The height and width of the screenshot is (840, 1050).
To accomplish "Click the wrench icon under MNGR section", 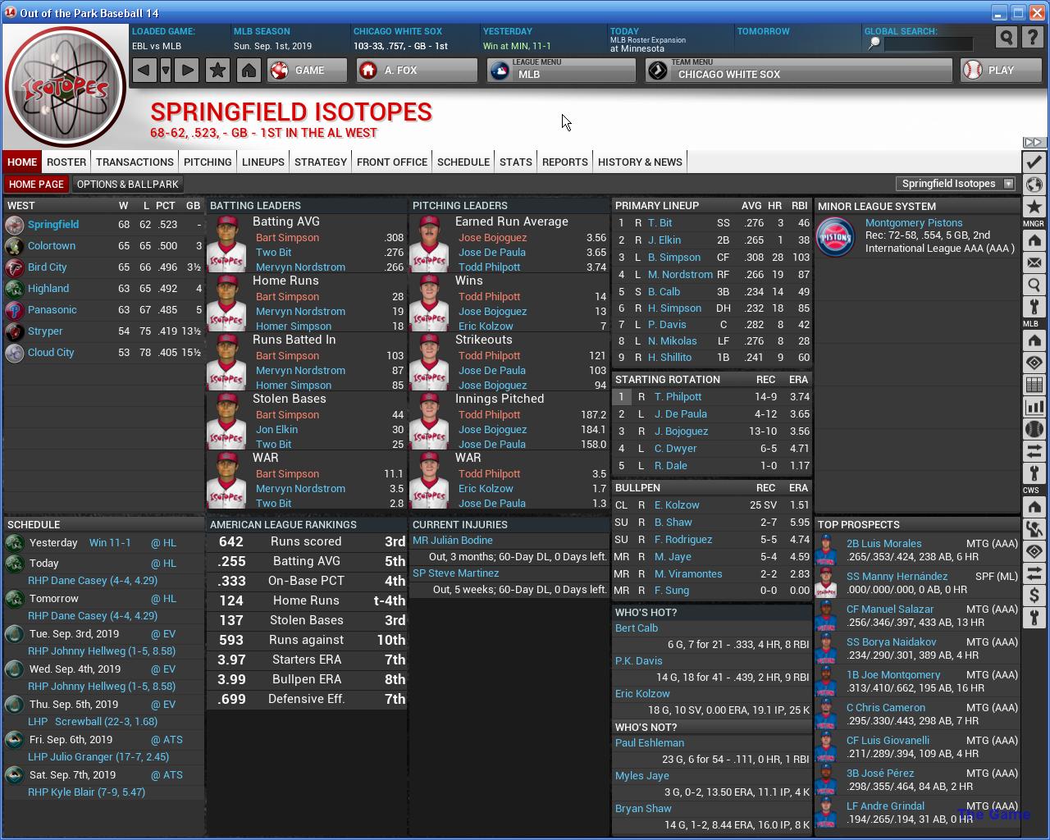I will 1034,307.
